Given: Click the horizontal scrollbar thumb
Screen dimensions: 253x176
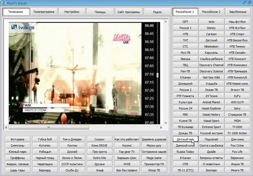Looking at the screenshot, I should click(x=49, y=128).
